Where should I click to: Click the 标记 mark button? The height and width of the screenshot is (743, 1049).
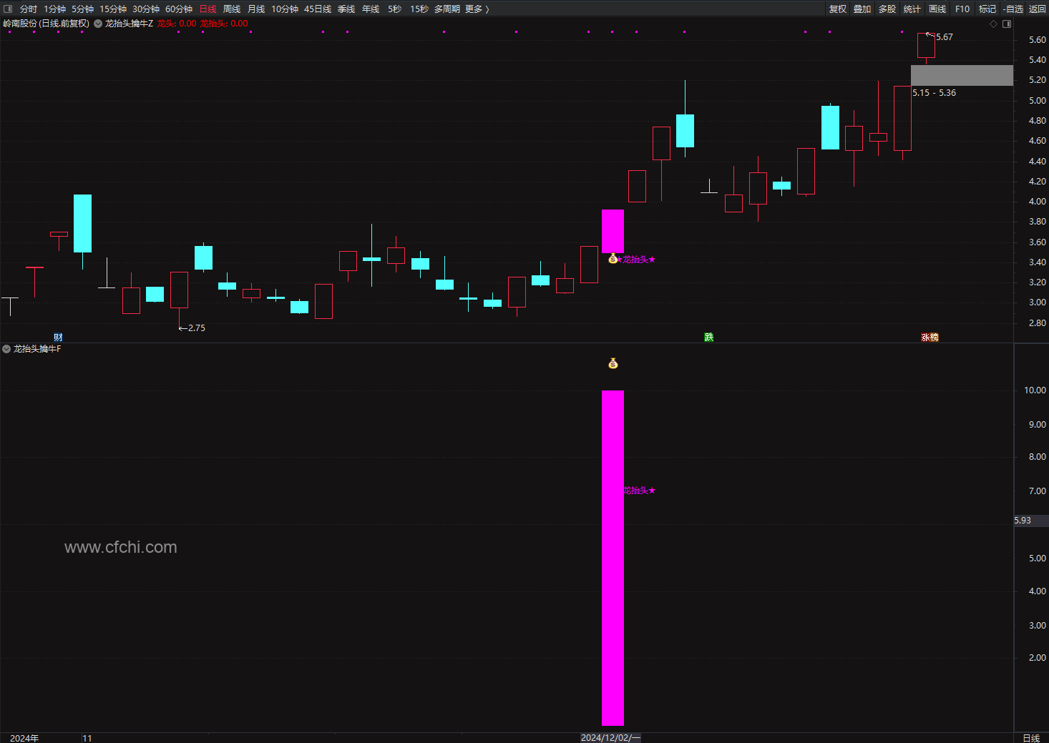[987, 9]
